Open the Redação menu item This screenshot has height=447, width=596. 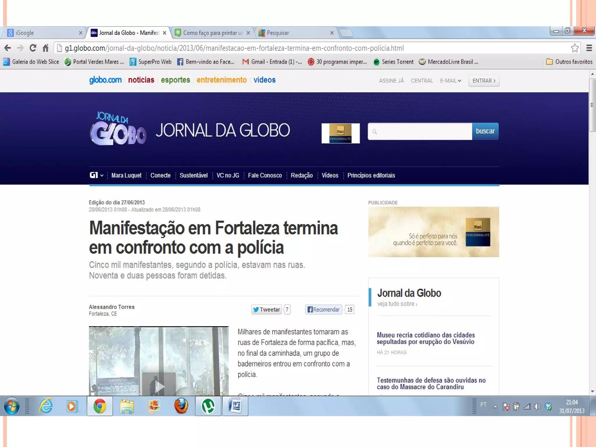point(301,175)
